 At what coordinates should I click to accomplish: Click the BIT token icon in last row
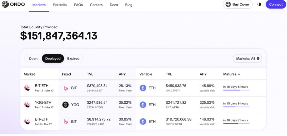pyautogui.click(x=65, y=121)
